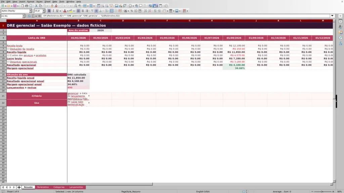Toggle Freeze Rows and Columns button
This screenshot has height=193, width=344.
pyautogui.click(x=155, y=6)
